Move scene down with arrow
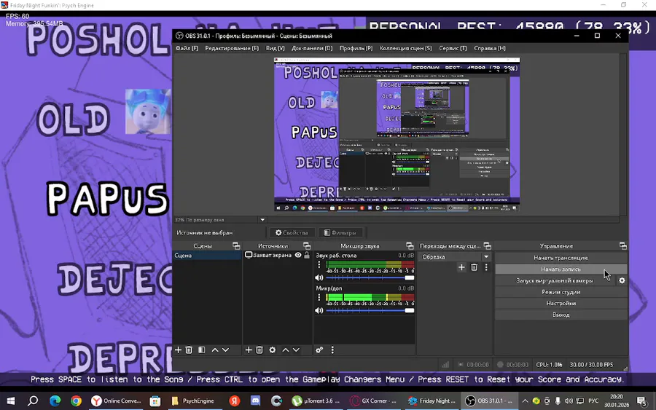656x410 pixels. click(225, 350)
